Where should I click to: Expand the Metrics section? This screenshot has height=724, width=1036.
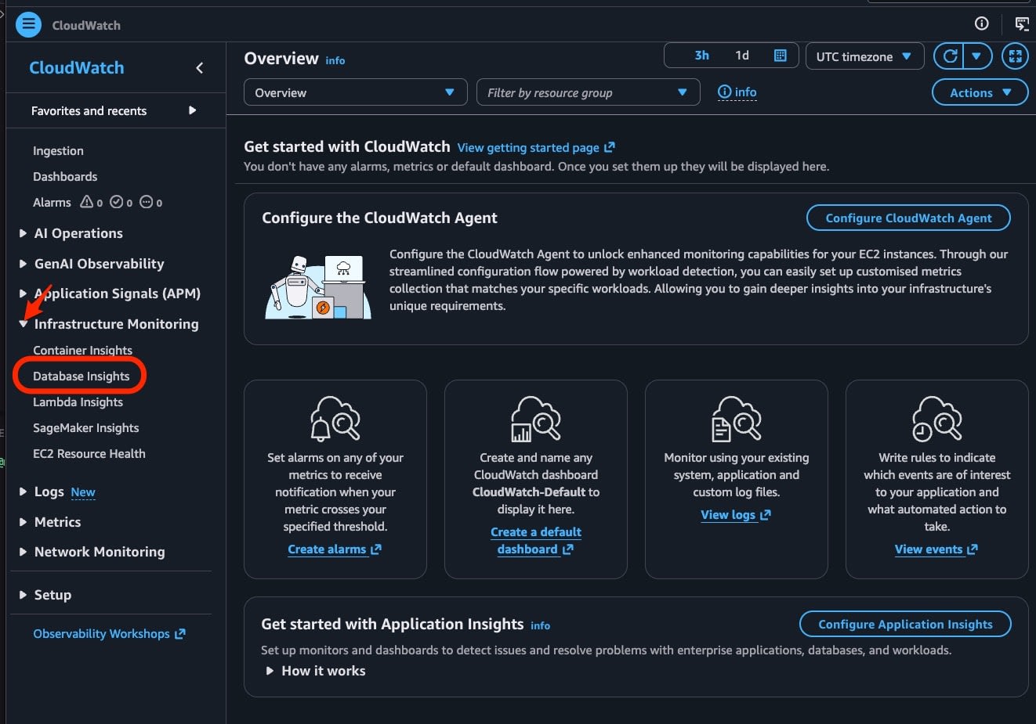[23, 522]
